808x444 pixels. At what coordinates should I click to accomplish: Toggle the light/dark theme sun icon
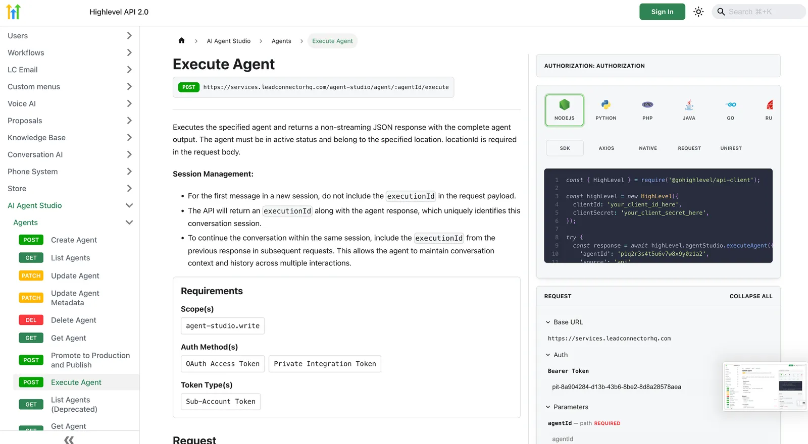[x=698, y=12]
